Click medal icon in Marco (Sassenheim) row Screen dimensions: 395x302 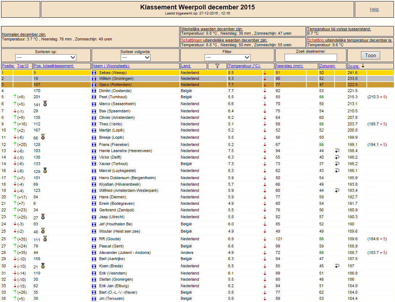click(45, 104)
